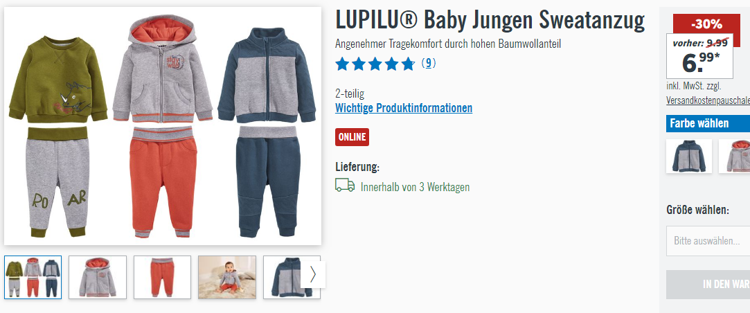The image size is (750, 313).
Task: Advance thumbnail carousel with right chevron
Action: pyautogui.click(x=313, y=274)
